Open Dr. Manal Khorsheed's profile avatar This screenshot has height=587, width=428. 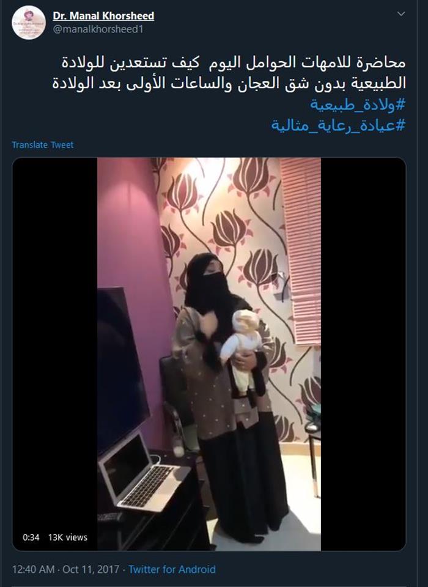[29, 23]
